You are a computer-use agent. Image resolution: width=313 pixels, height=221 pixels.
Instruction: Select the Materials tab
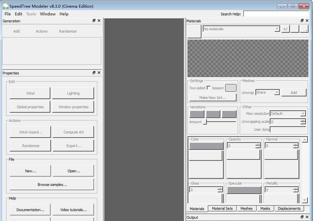(197, 208)
